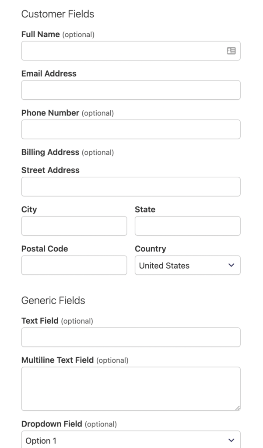Focus the Multiline Text Field textarea
The width and height of the screenshot is (263, 448).
coord(130,388)
